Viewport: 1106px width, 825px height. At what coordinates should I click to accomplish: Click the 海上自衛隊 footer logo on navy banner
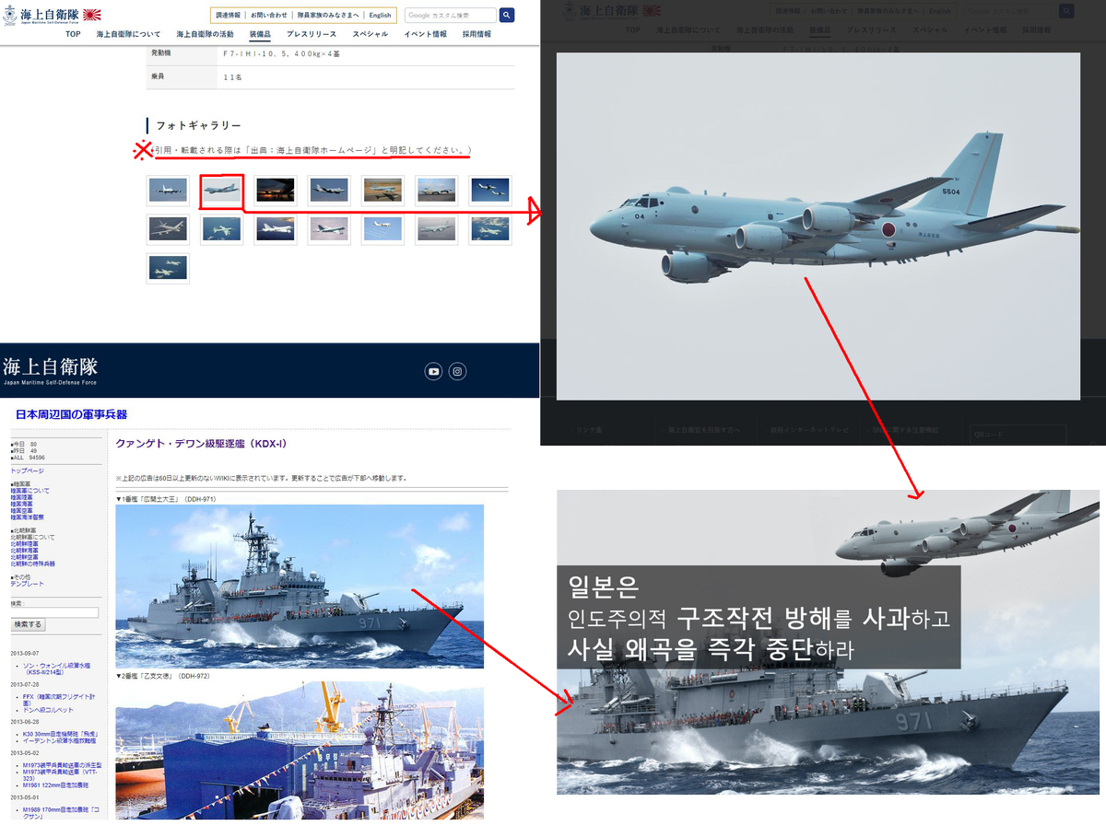click(50, 369)
